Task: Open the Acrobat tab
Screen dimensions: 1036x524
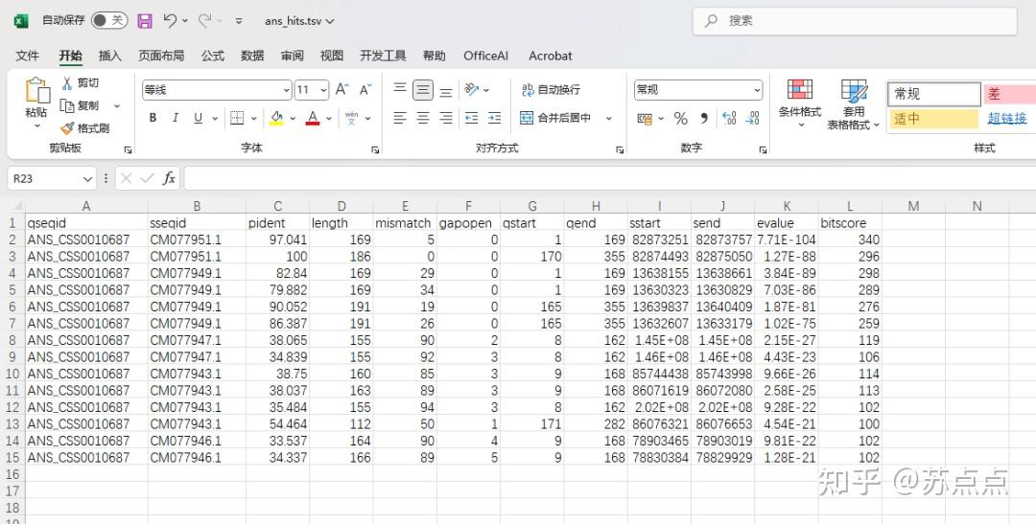Action: click(550, 57)
